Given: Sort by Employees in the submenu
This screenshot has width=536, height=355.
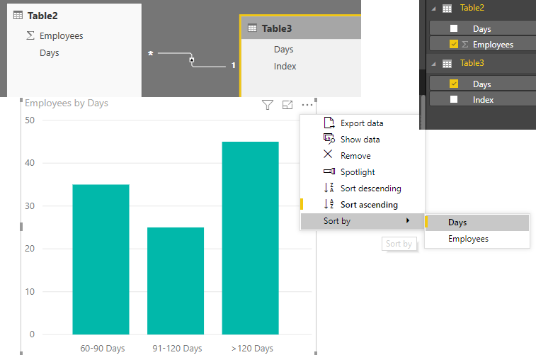Looking at the screenshot, I should [x=477, y=239].
